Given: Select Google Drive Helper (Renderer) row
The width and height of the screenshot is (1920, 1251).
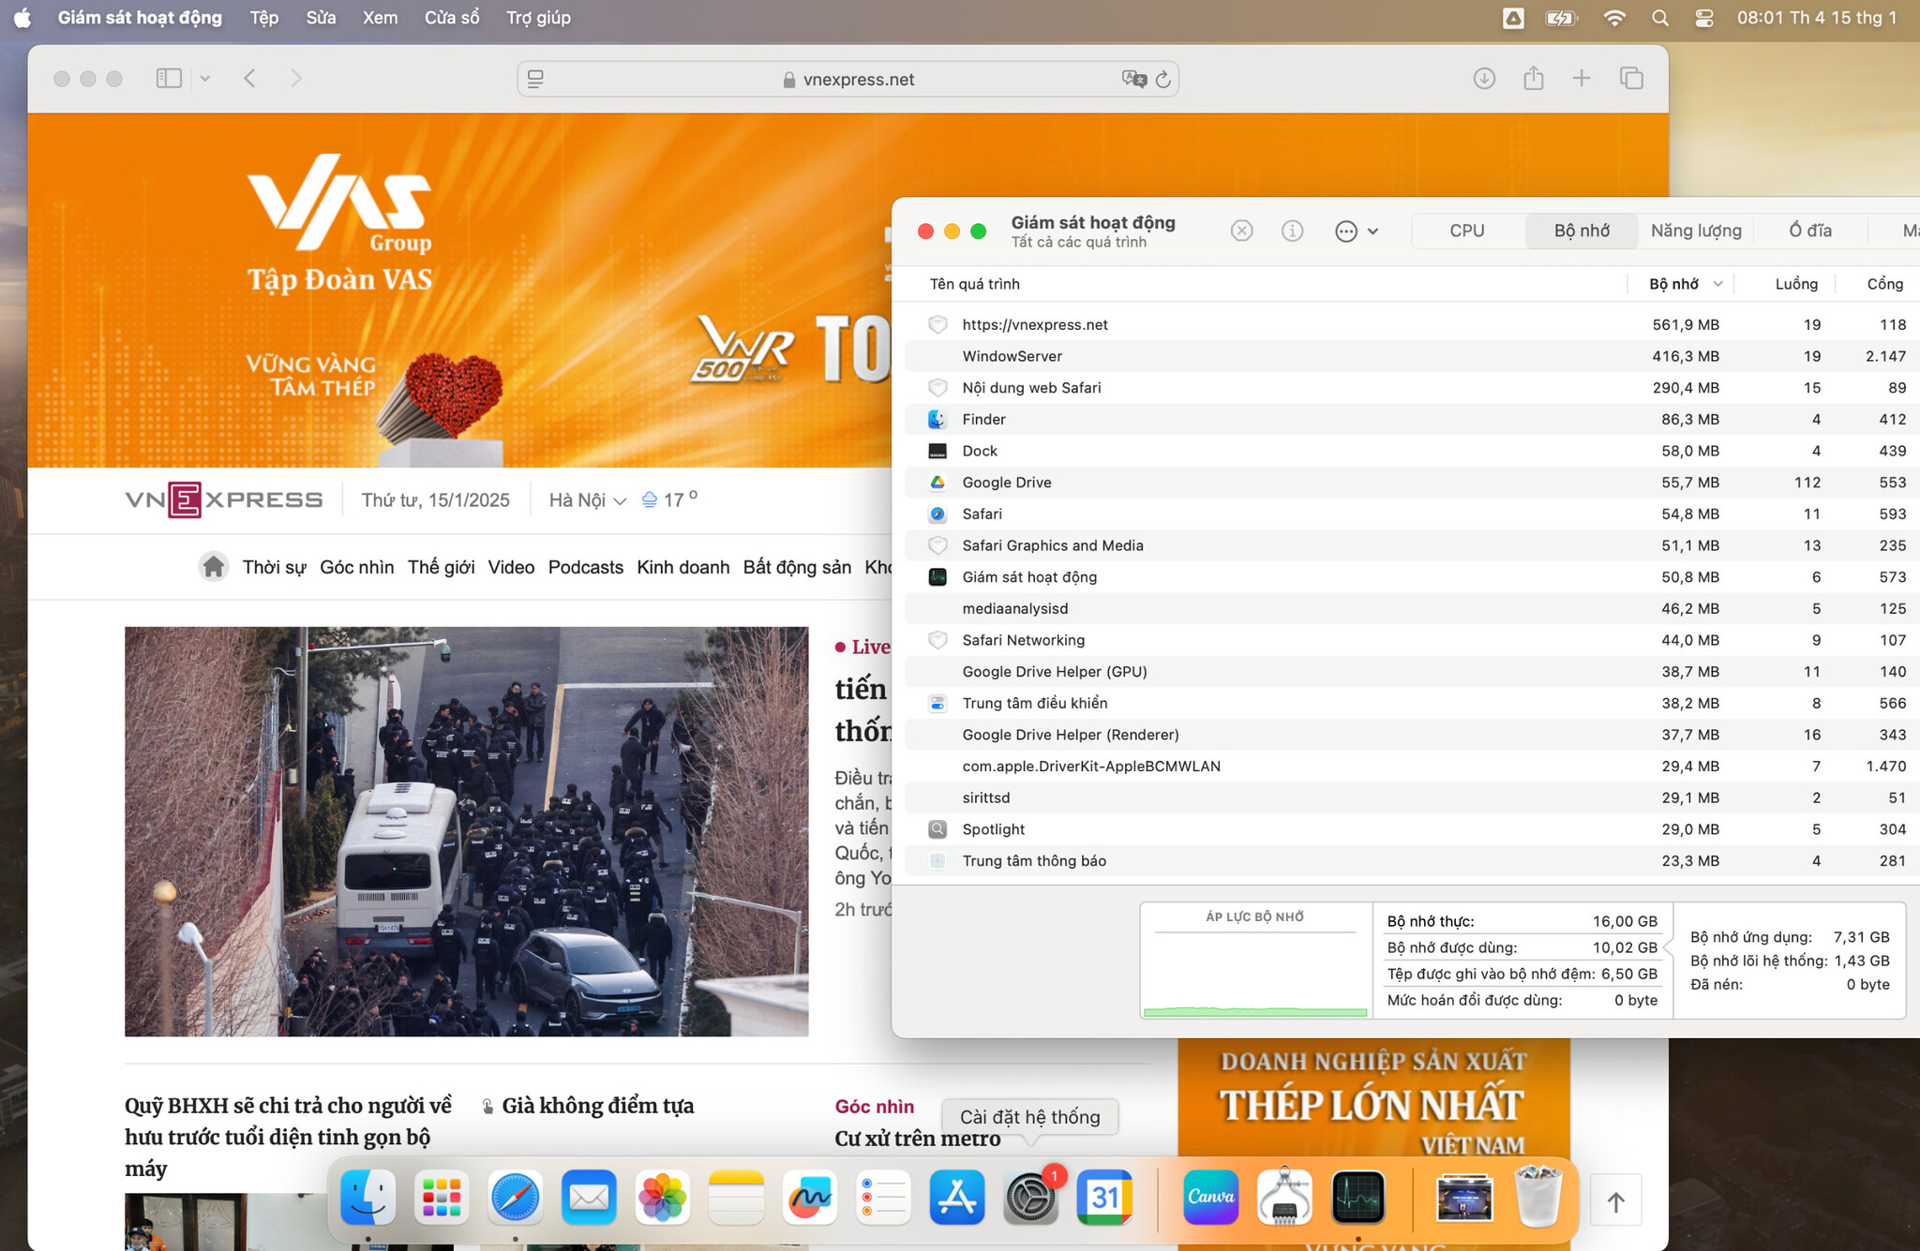Looking at the screenshot, I should click(1412, 735).
